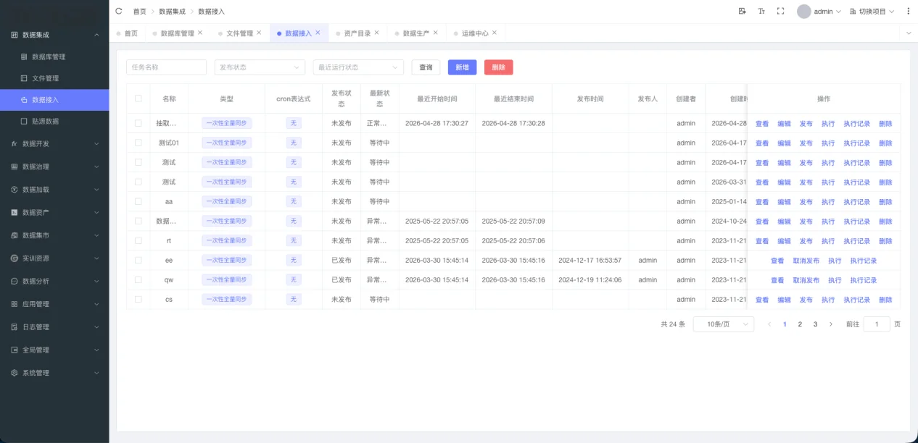Check the row checkbox for 测试01
The image size is (918, 443).
pyautogui.click(x=138, y=143)
